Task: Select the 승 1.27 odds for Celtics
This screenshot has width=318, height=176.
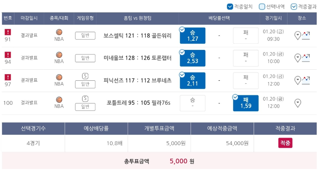Action: (x=193, y=36)
